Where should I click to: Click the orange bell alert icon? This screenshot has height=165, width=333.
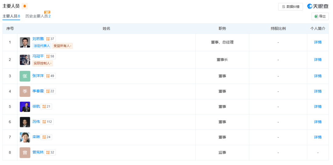tap(25, 6)
